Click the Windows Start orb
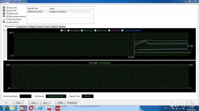Image resolution: width=199 pixels, height=111 pixels. 3,108
